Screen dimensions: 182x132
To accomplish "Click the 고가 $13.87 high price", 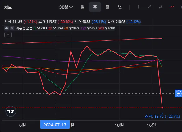I will click(x=47, y=22).
